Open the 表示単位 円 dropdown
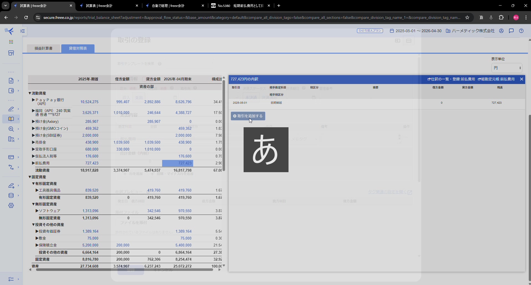 (507, 68)
